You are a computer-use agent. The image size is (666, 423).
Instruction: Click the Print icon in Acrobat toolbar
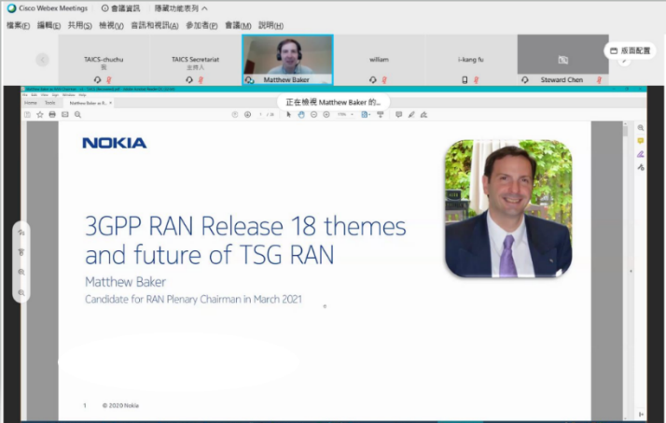tap(52, 114)
